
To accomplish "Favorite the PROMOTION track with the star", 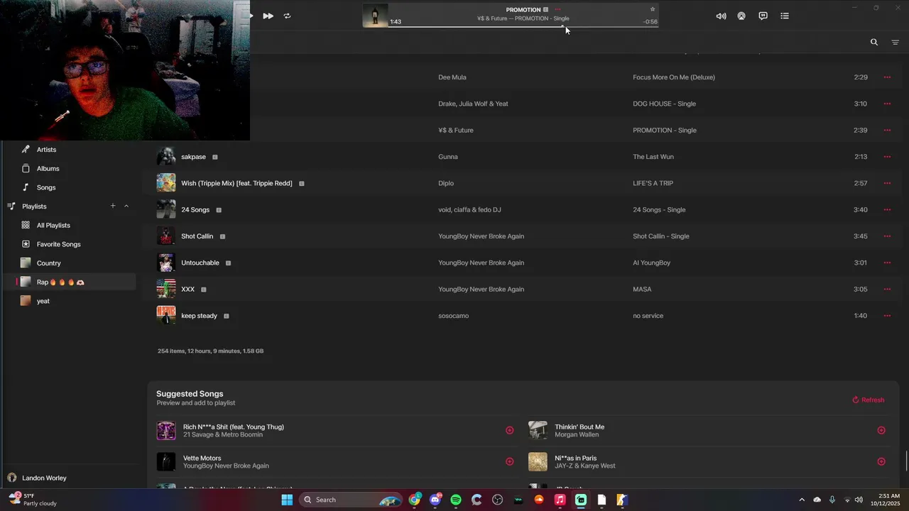I will coord(653,9).
